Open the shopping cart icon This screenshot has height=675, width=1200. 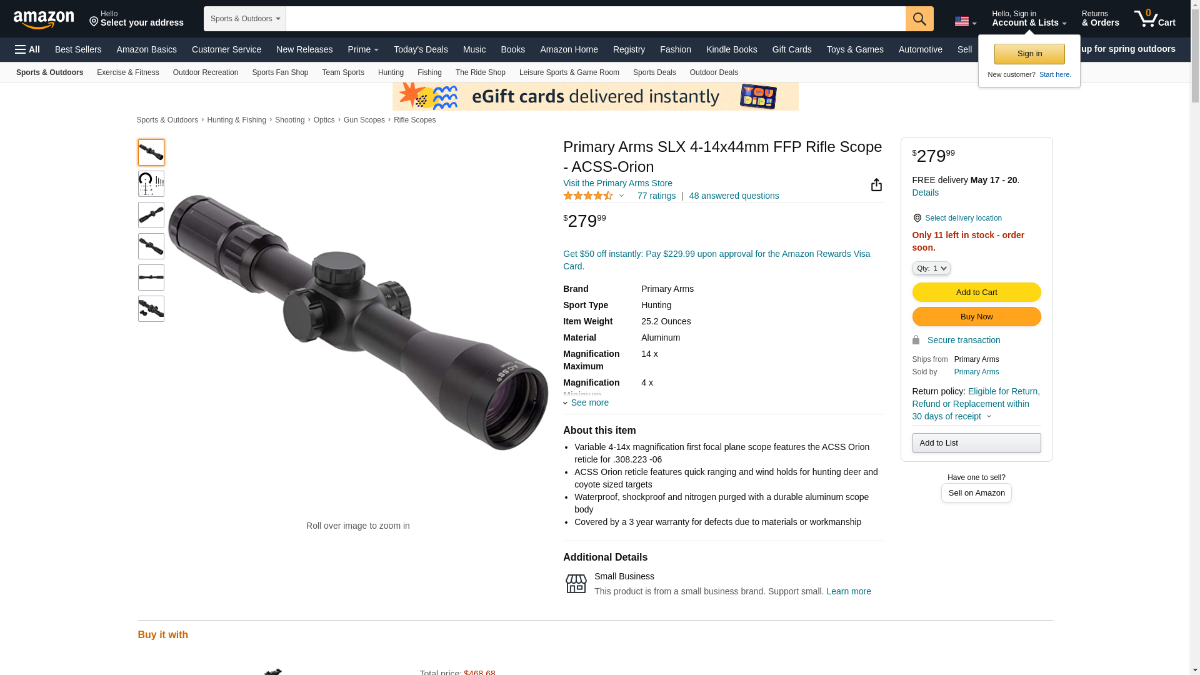[x=1155, y=18]
